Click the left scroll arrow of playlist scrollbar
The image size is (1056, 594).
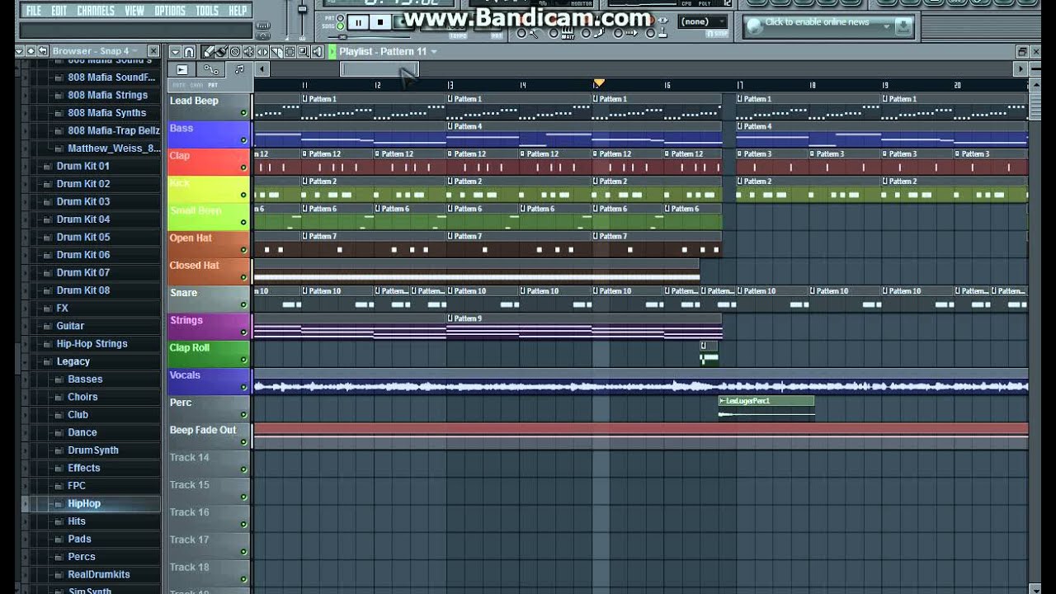[x=262, y=69]
